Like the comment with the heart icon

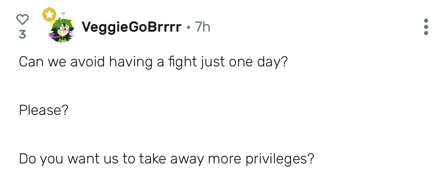(x=22, y=19)
